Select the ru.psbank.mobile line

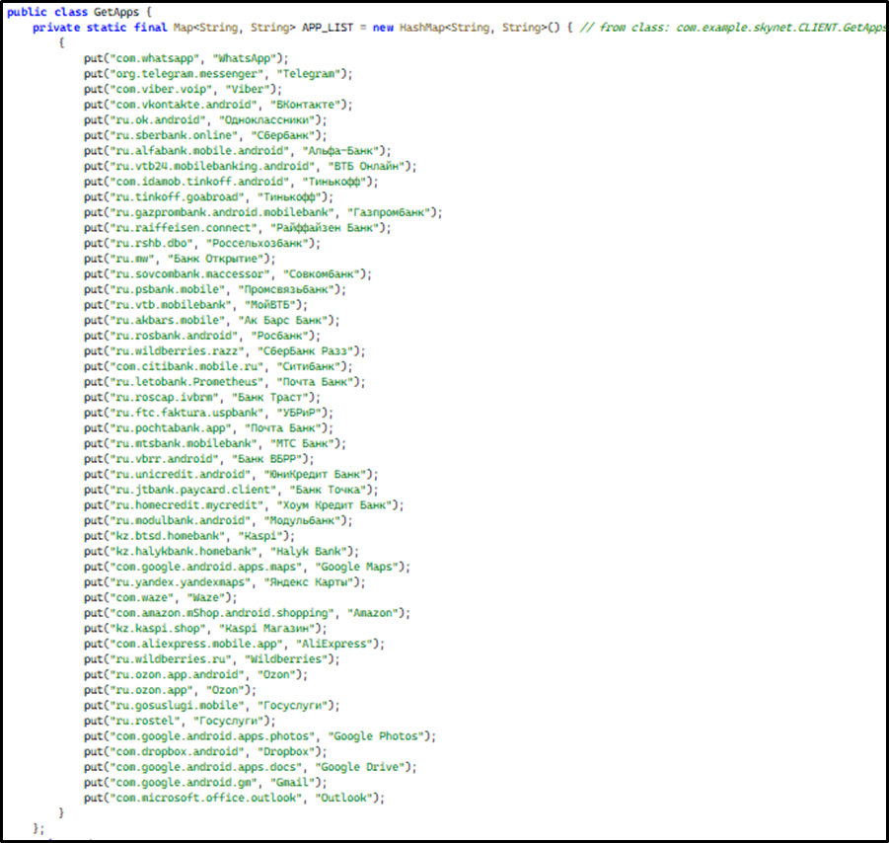[215, 289]
